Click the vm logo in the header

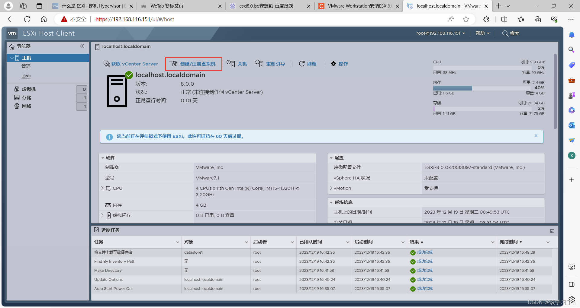12,33
